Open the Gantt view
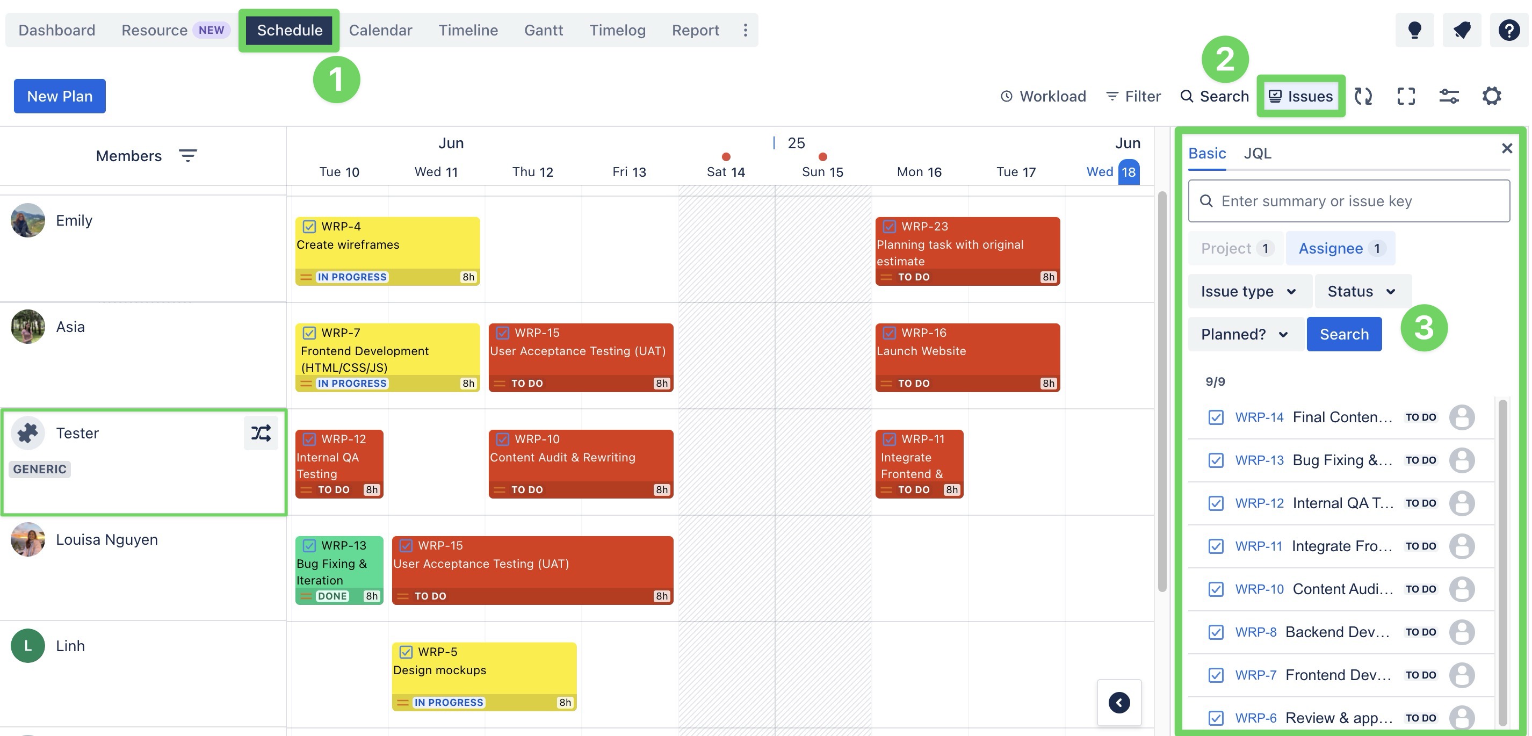 543,30
